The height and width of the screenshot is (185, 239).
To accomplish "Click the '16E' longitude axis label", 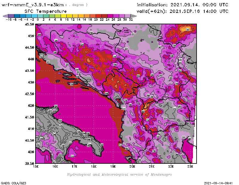I will click(55, 166).
